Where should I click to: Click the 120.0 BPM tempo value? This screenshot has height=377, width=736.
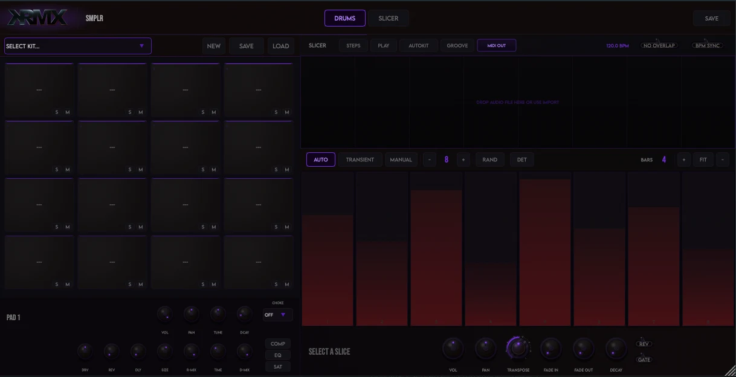[x=618, y=46]
